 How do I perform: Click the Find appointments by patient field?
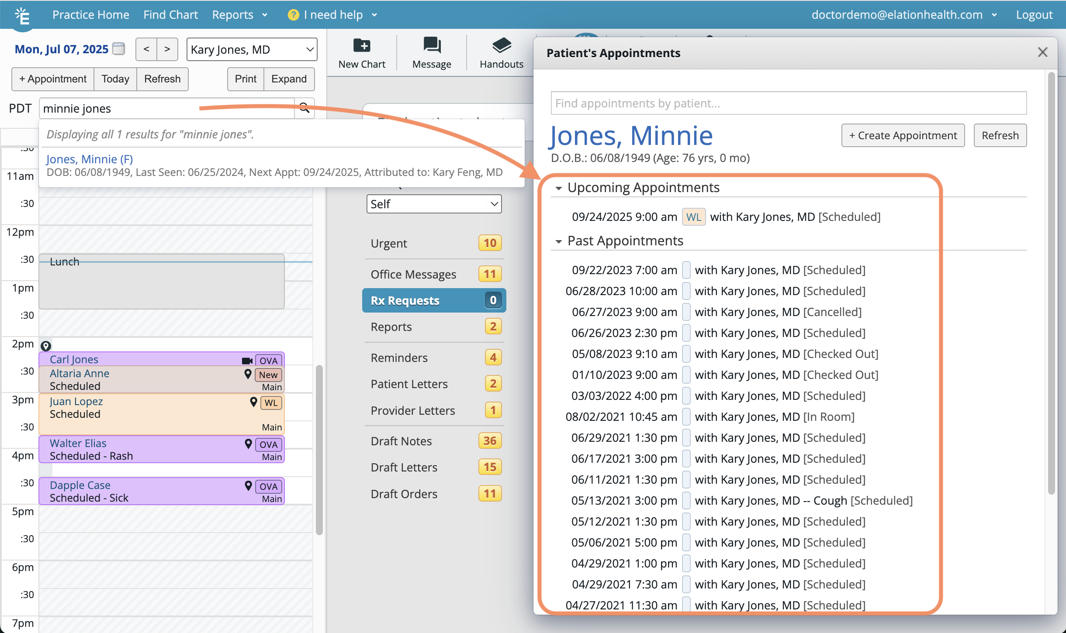[x=788, y=103]
